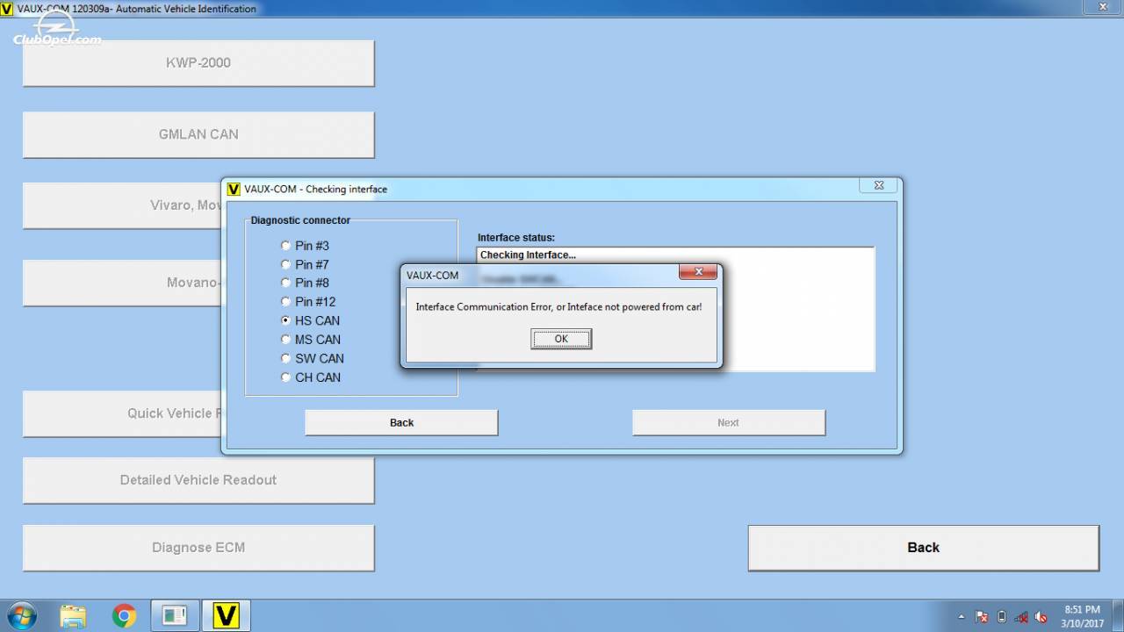Click the Detailed Vehicle Readout button
The image size is (1124, 632).
click(198, 480)
